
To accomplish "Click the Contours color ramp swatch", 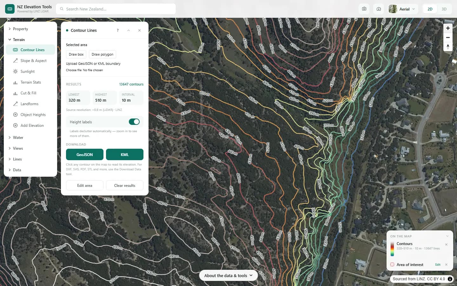I will (392, 249).
